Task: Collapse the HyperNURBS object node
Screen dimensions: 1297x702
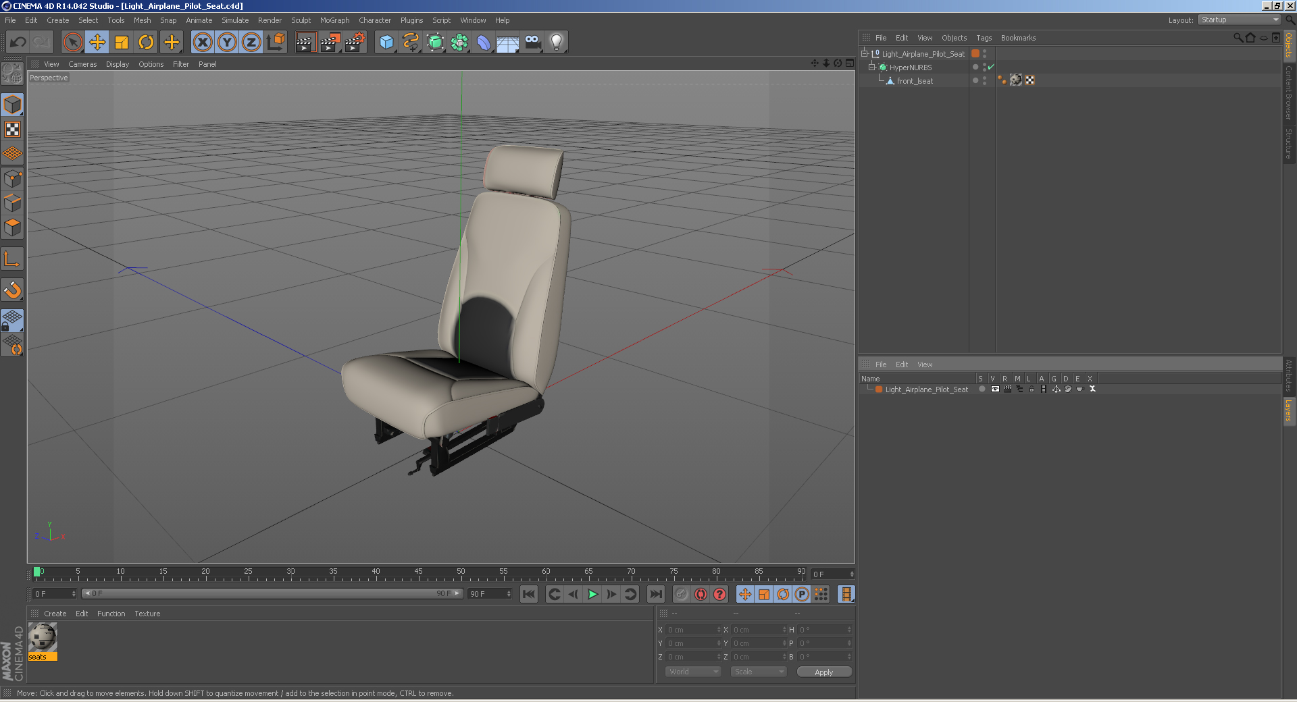Action: (871, 67)
